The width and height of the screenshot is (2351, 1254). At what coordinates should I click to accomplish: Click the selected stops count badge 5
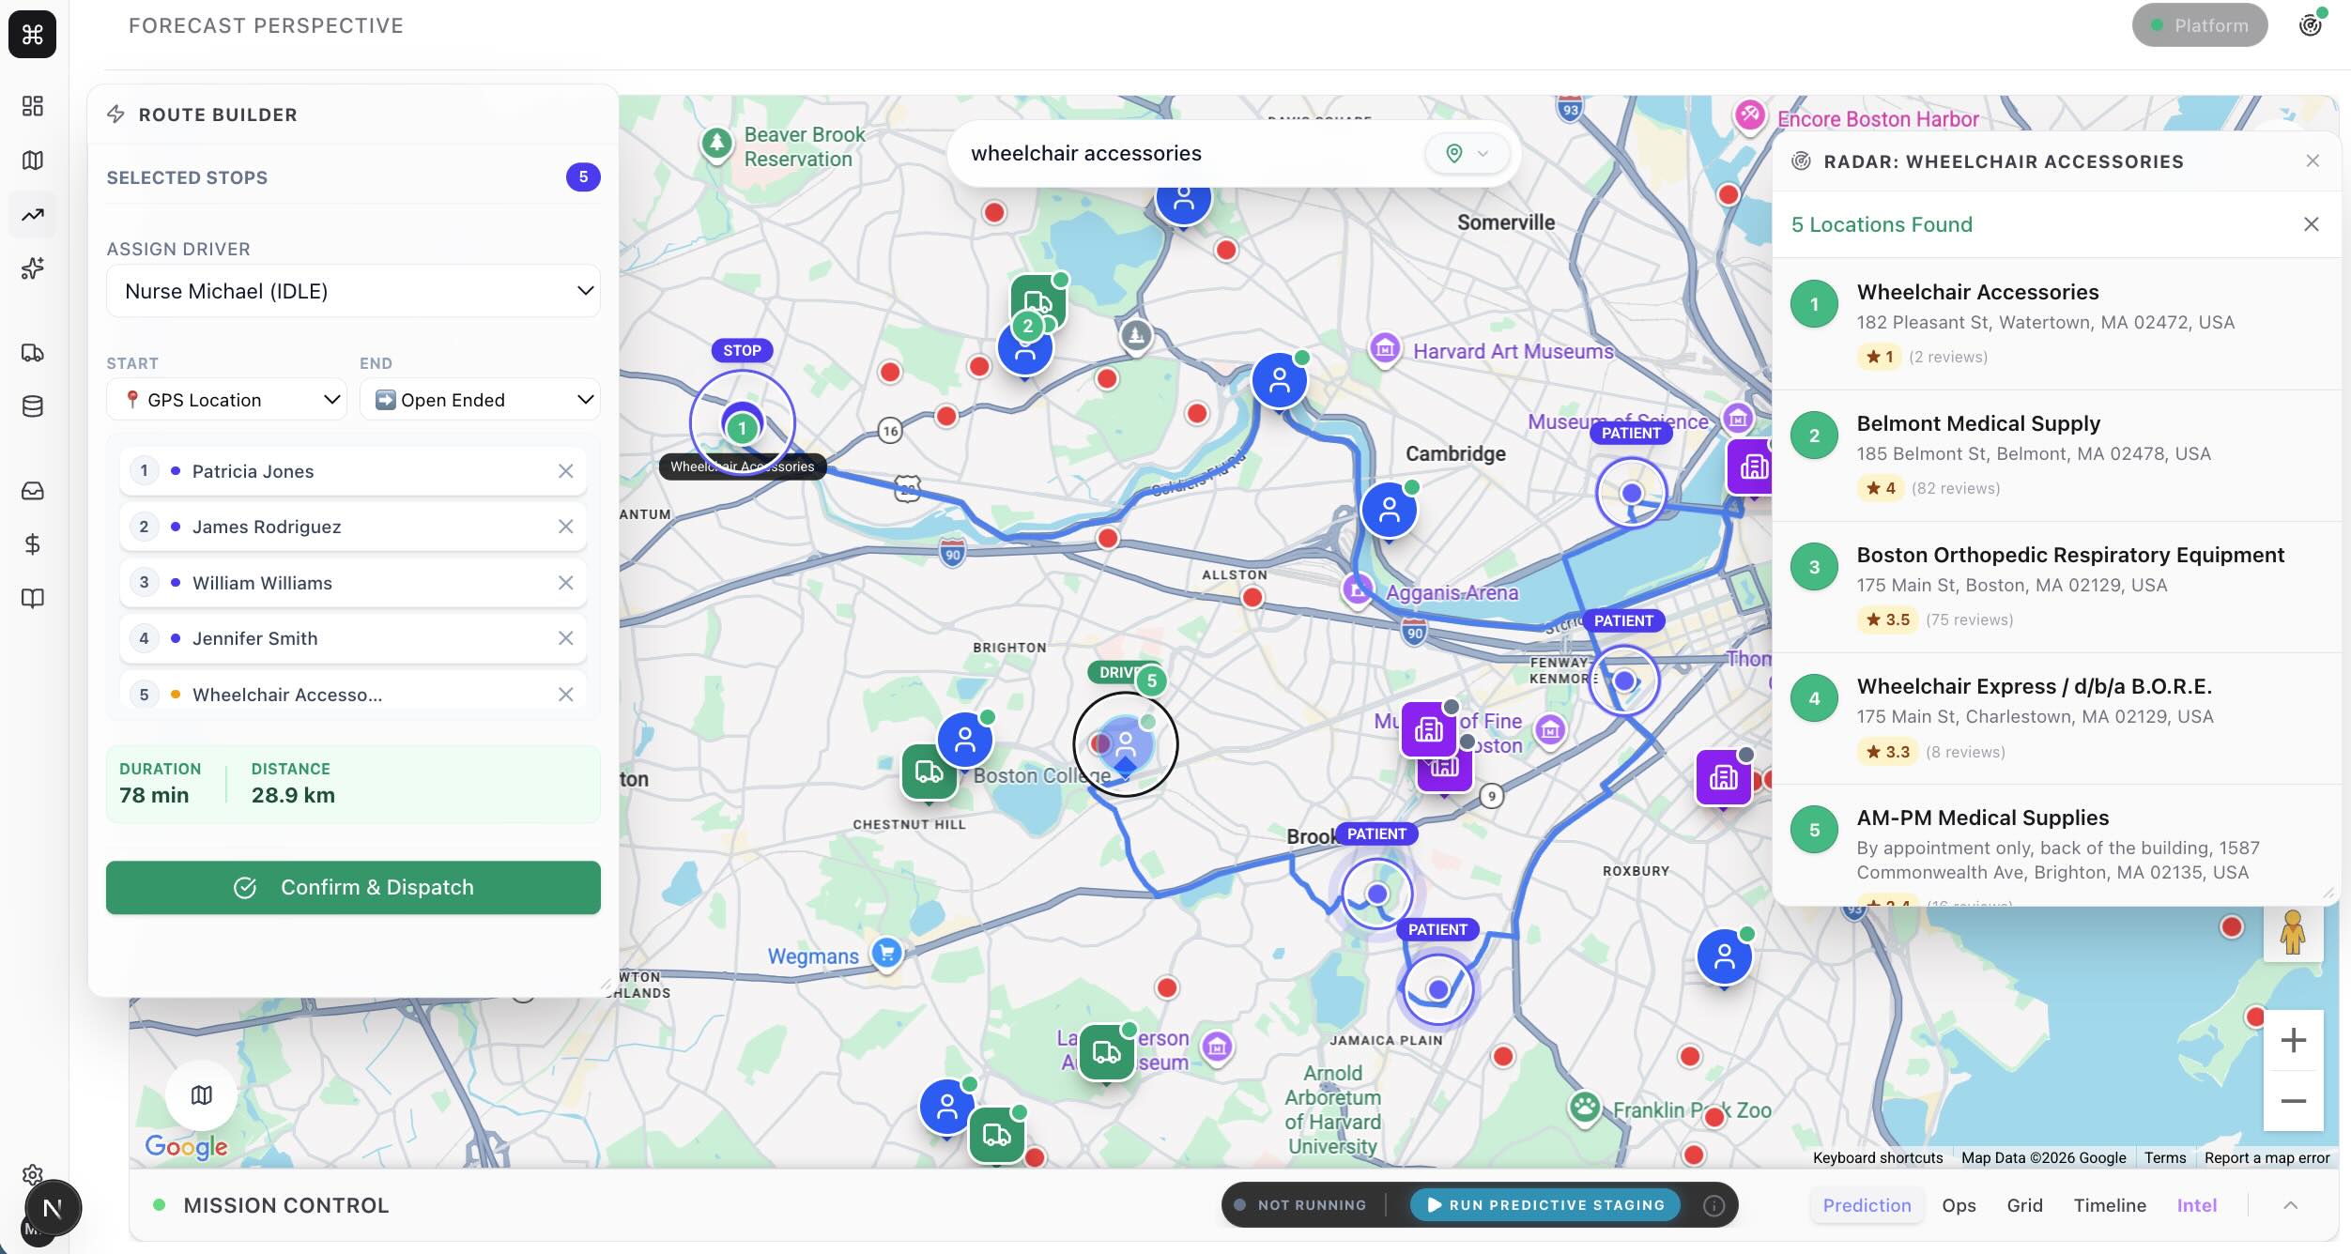583,177
